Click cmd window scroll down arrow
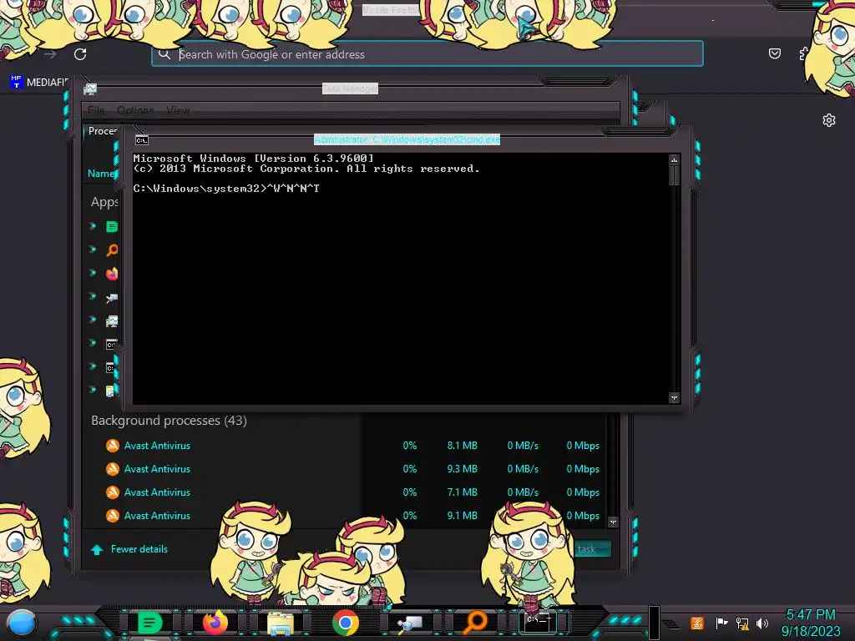855x641 pixels. pyautogui.click(x=674, y=398)
